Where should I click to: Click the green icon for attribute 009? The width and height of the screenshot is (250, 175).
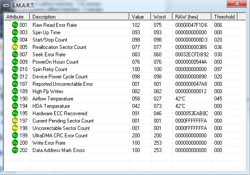tap(15, 62)
